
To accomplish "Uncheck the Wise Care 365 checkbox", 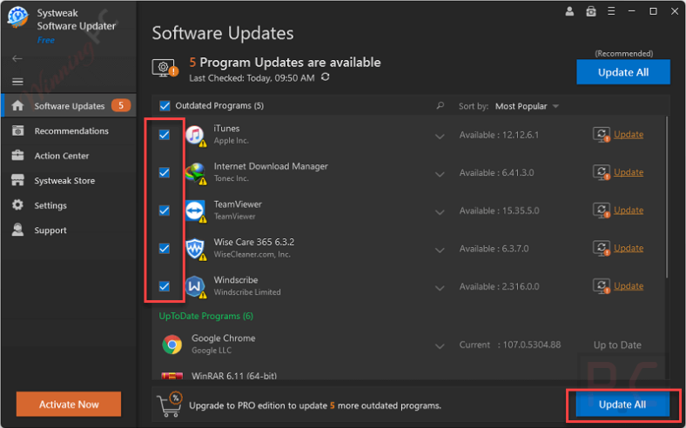I will pos(165,248).
